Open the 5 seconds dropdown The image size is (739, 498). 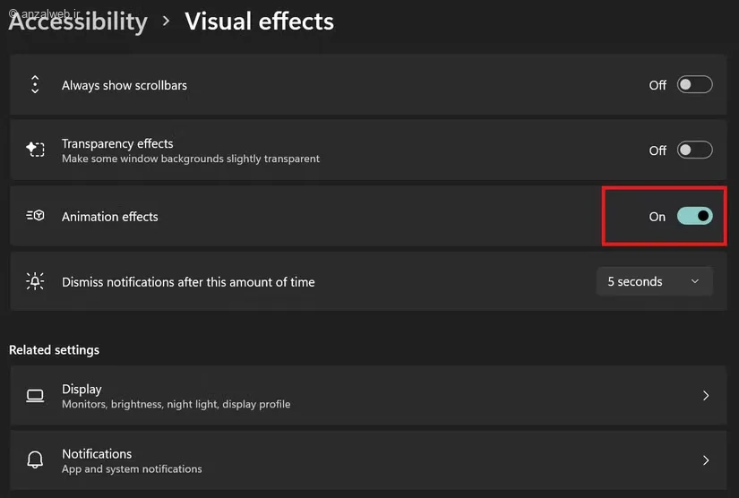(x=655, y=281)
